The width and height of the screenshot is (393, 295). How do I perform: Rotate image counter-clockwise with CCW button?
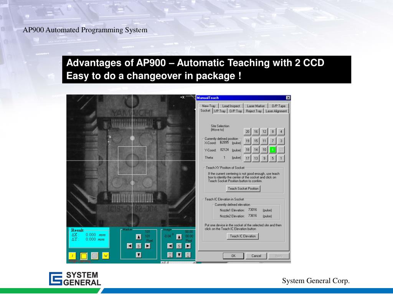170,255
